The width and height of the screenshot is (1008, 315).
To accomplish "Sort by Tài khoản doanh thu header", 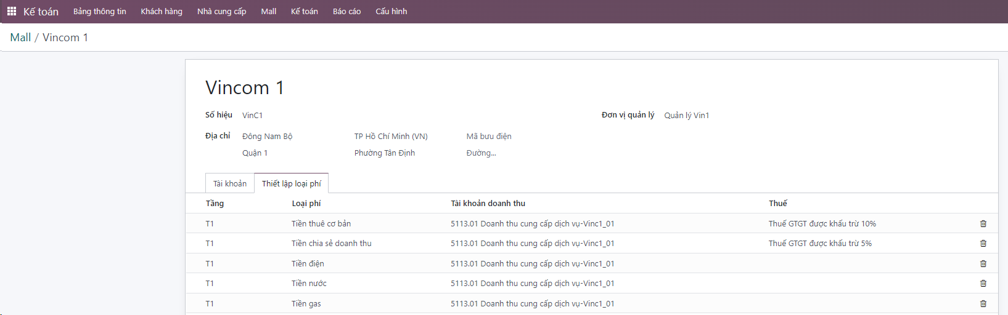I will (488, 203).
